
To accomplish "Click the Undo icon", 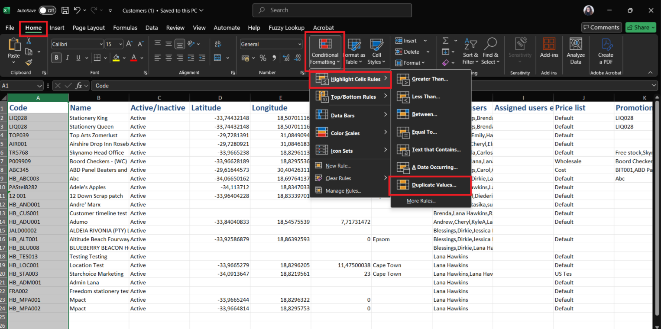I will (77, 10).
